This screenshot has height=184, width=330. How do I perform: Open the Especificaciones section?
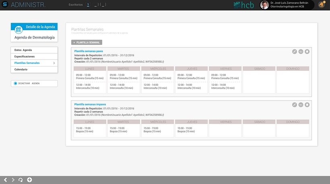tap(34, 57)
